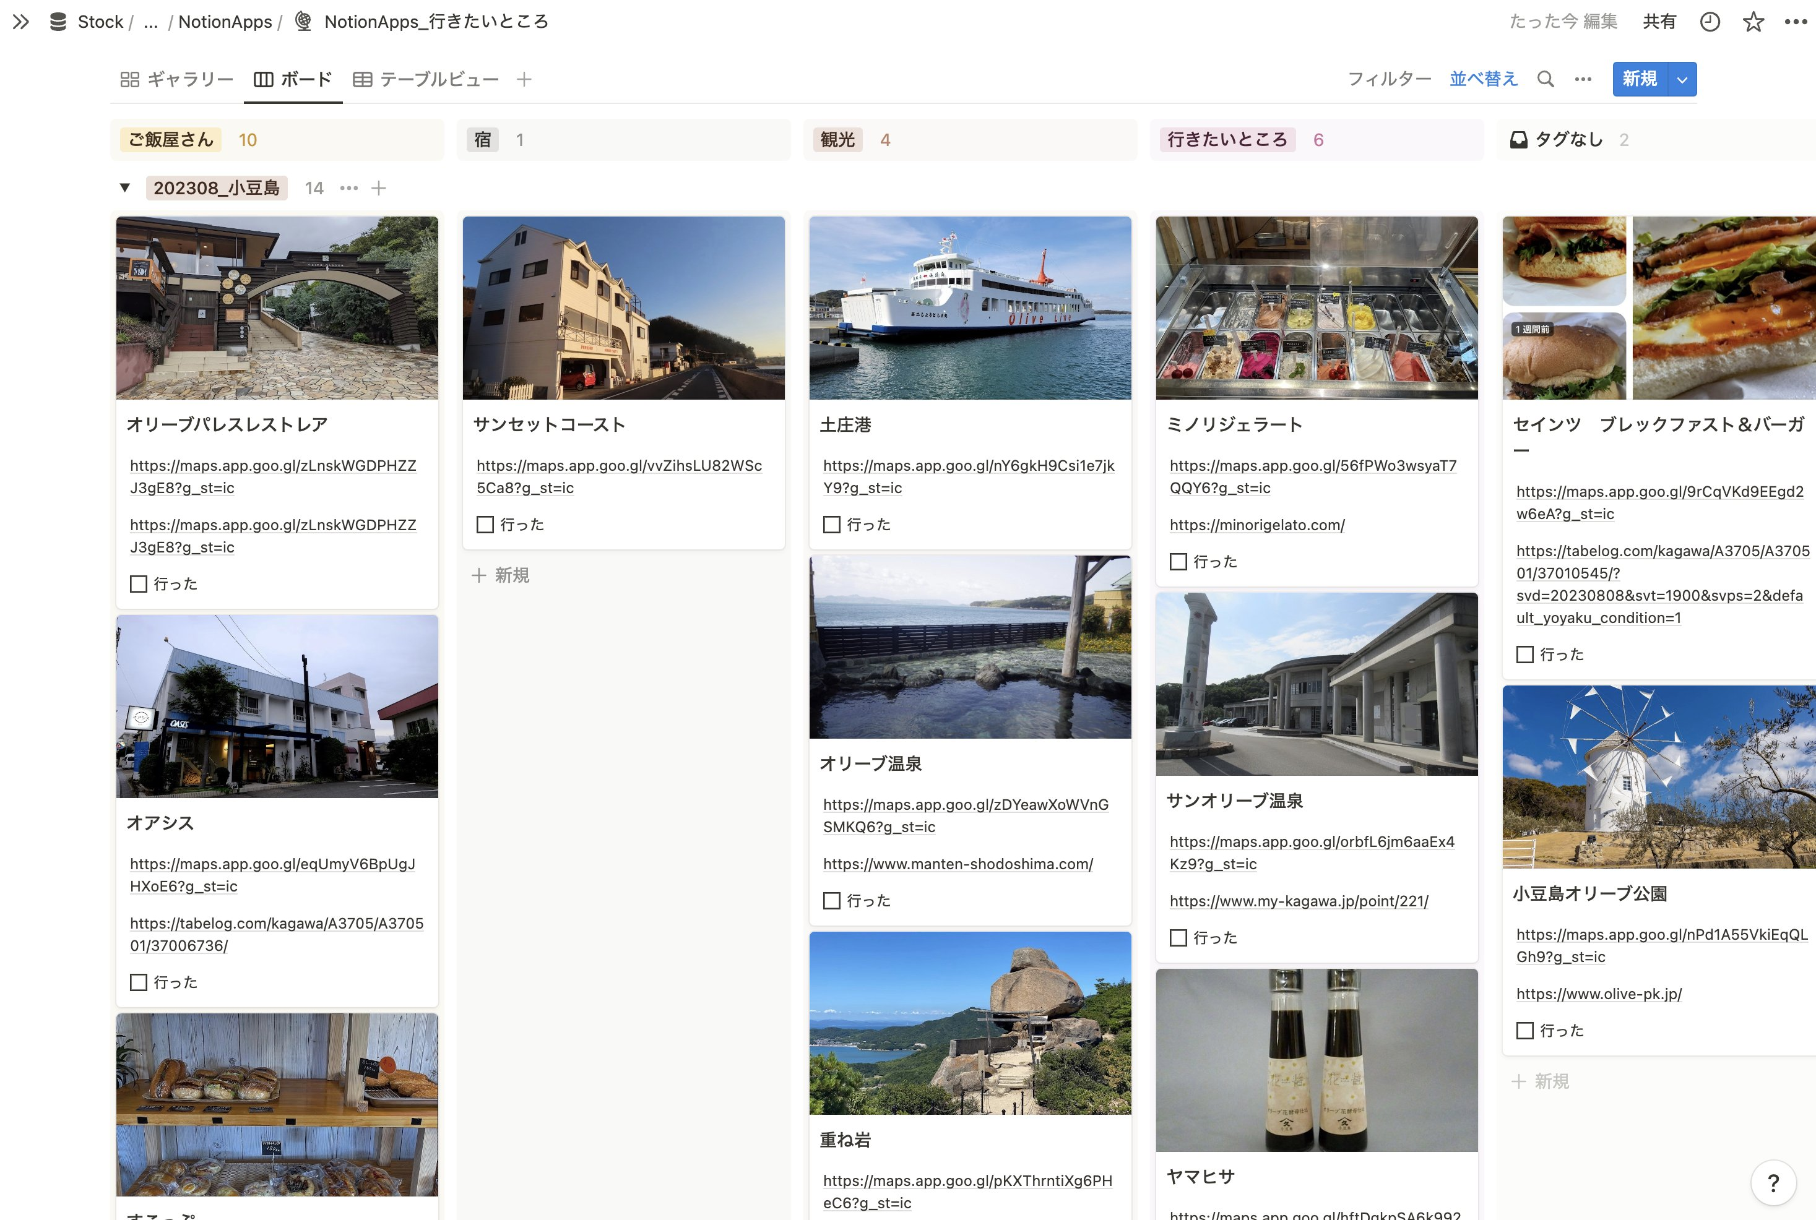Image resolution: width=1816 pixels, height=1220 pixels.
Task: Check 行った for サンセットコースト
Action: pyautogui.click(x=485, y=525)
